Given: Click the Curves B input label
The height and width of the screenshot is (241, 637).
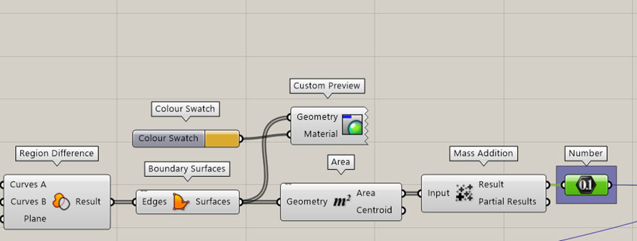Looking at the screenshot, I should point(29,202).
